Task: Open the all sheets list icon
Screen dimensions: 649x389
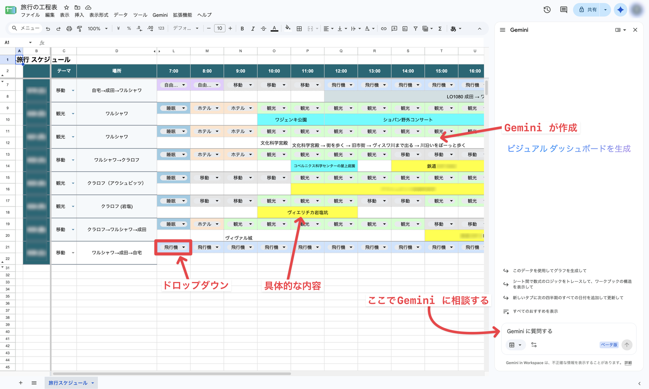Action: pyautogui.click(x=34, y=383)
